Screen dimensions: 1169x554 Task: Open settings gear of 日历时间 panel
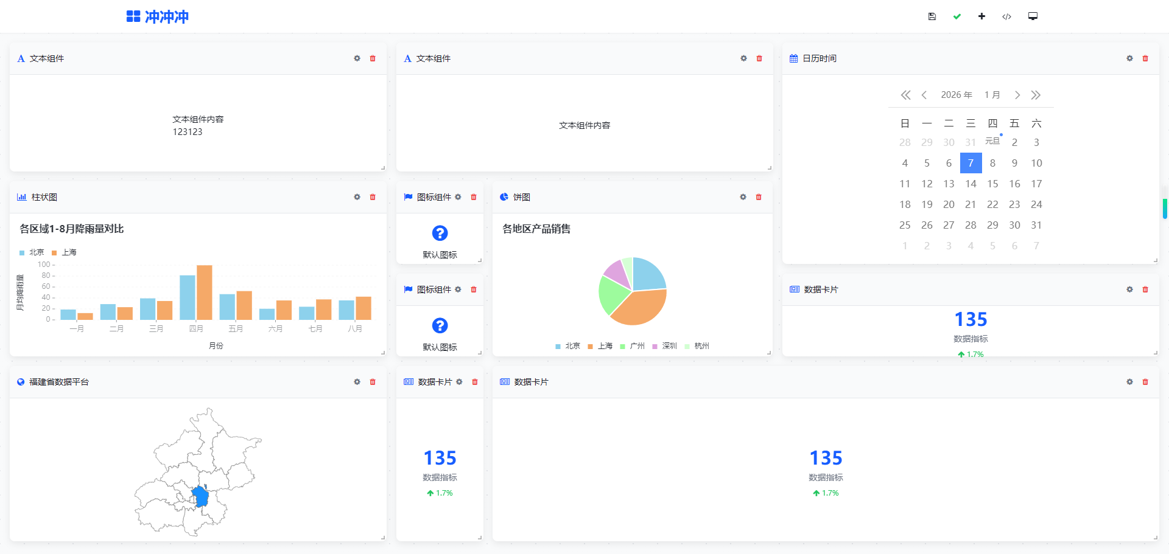pyautogui.click(x=1129, y=58)
